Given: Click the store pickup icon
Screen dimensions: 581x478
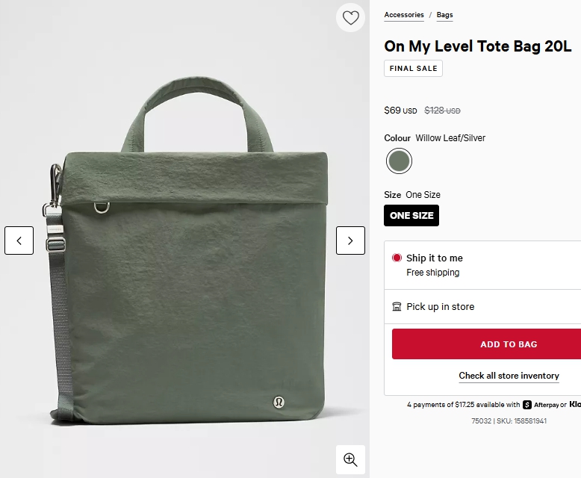Looking at the screenshot, I should [397, 307].
